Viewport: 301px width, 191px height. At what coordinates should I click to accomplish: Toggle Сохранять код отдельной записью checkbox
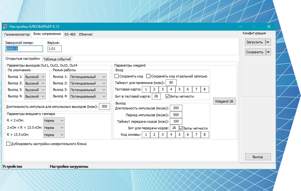pos(148,76)
